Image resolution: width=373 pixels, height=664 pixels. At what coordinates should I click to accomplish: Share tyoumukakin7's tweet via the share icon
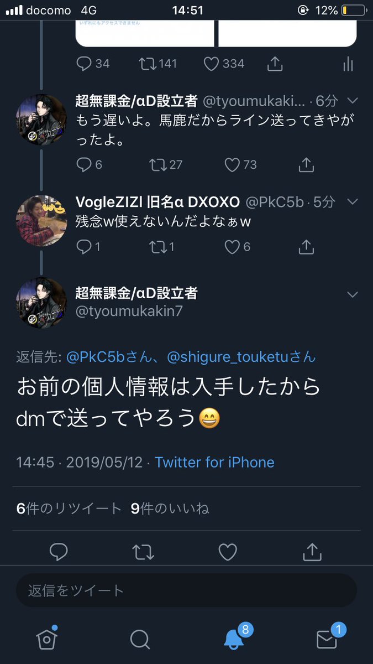(312, 552)
